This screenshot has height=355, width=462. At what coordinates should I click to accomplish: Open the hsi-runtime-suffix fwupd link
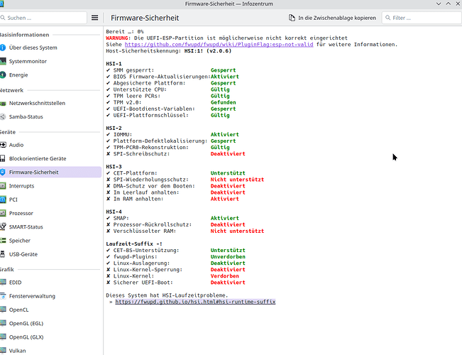tap(195, 302)
